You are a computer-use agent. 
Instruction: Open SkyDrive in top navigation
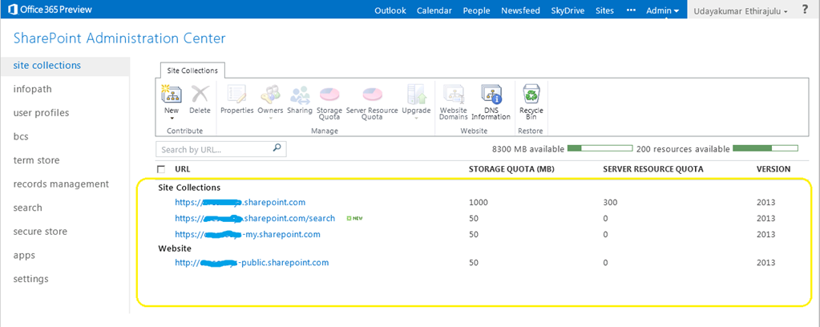(568, 10)
